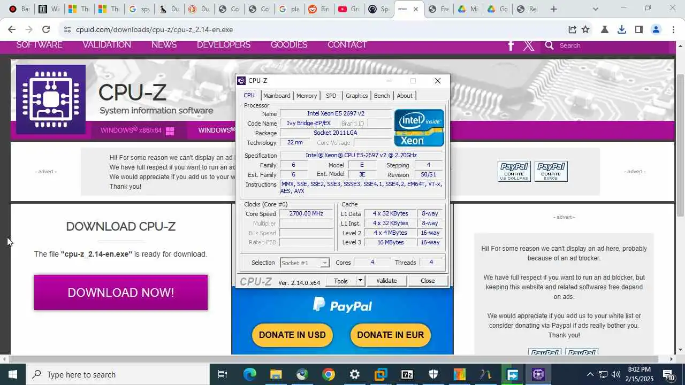Show hidden system tray icons

click(x=590, y=374)
